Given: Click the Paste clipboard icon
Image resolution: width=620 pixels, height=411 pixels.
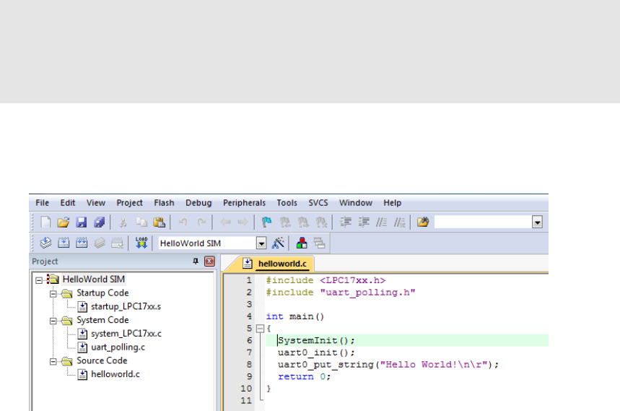Looking at the screenshot, I should [160, 222].
